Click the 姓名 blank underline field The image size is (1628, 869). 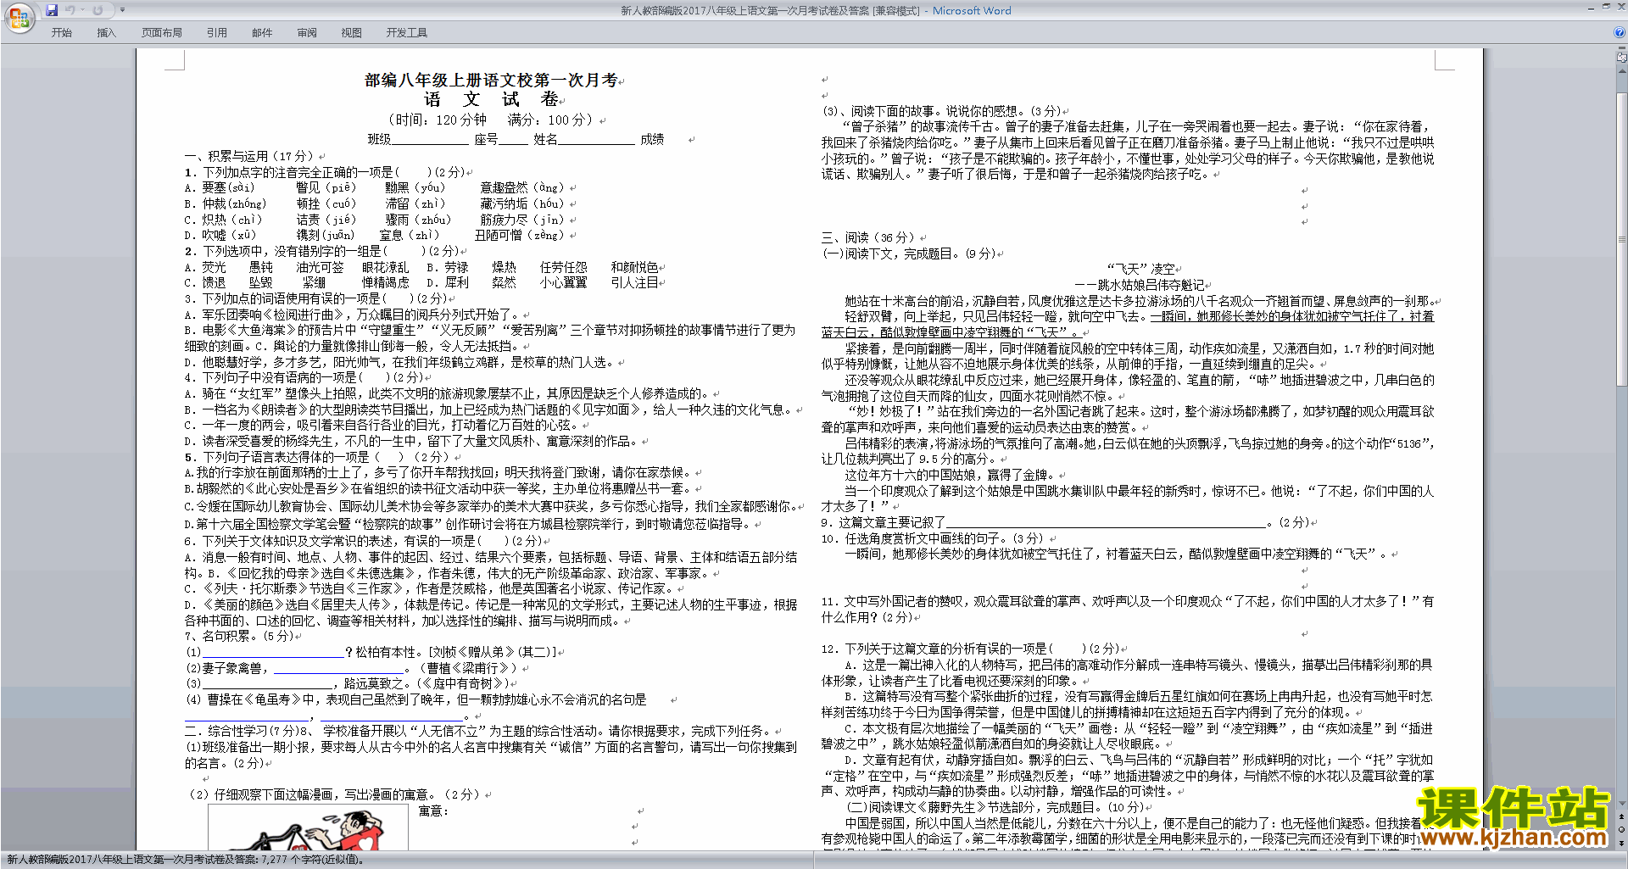coord(596,140)
